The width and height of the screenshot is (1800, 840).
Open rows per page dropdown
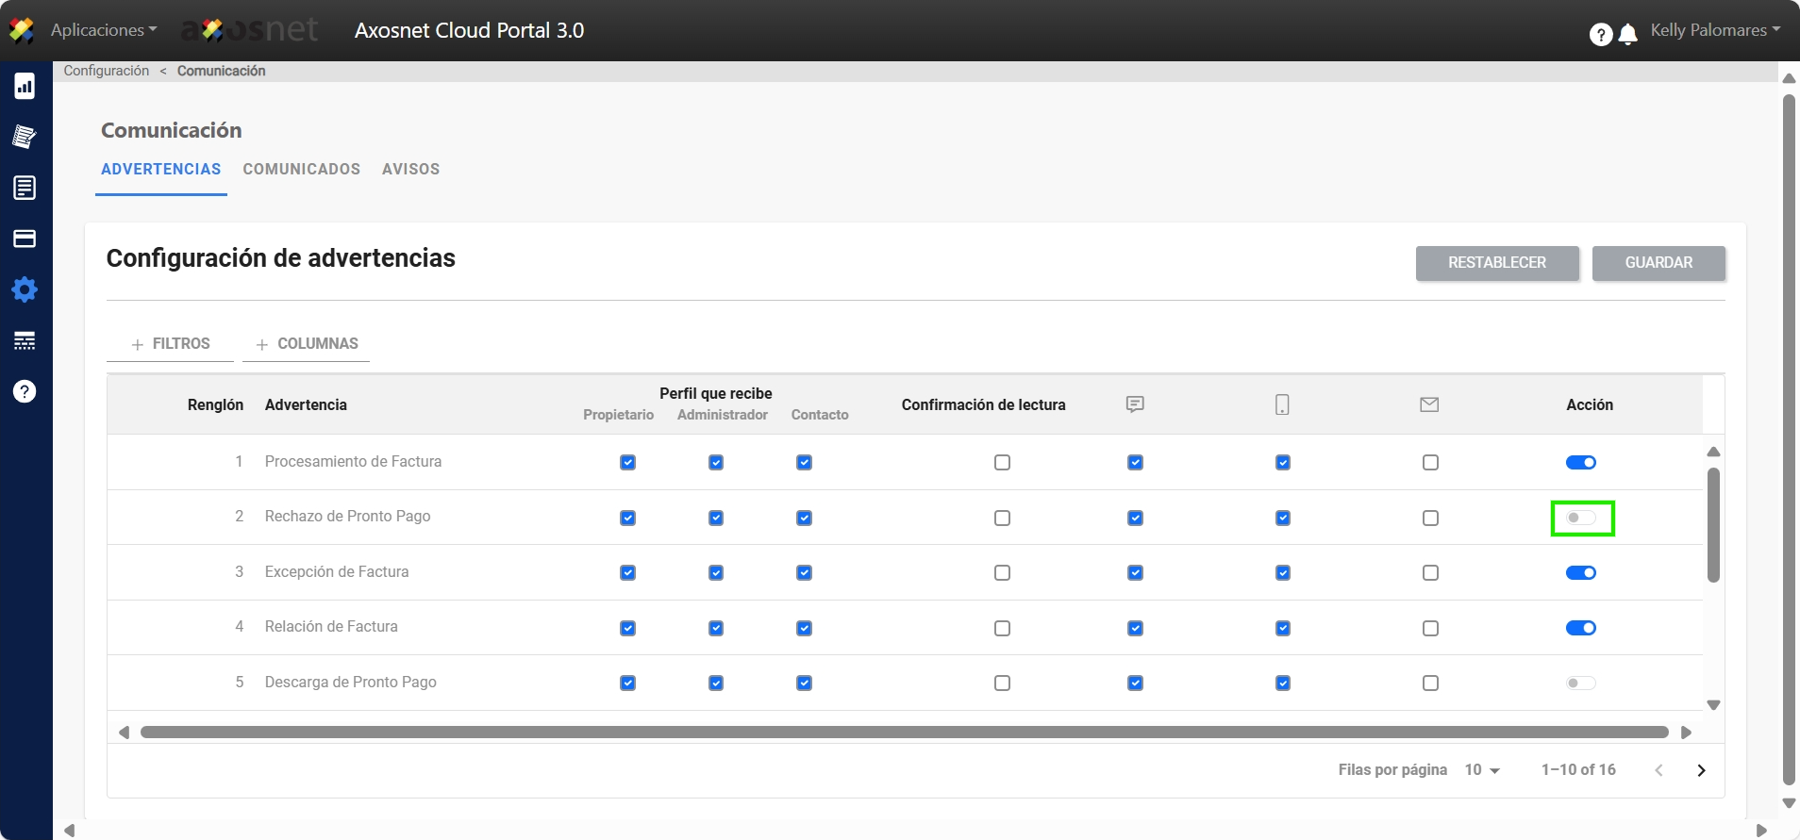click(1482, 770)
